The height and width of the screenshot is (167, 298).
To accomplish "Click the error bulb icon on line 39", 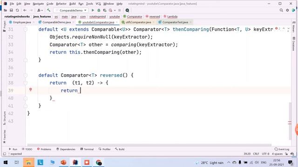I will [30, 90].
